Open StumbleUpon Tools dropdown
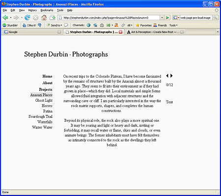The height and width of the screenshot is (196, 221). pyautogui.click(x=173, y=25)
